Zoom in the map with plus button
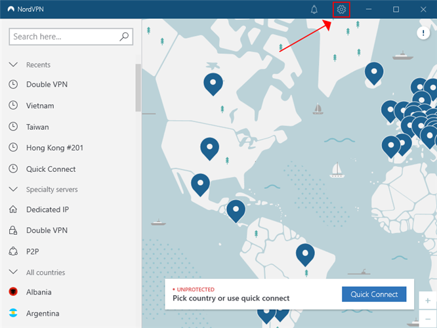Image resolution: width=437 pixels, height=328 pixels. (x=428, y=301)
